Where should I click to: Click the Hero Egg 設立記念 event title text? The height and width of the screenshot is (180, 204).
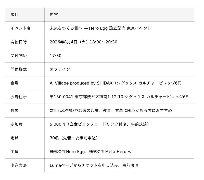tap(100, 28)
